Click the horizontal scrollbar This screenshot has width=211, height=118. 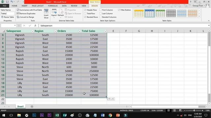(x=168, y=107)
